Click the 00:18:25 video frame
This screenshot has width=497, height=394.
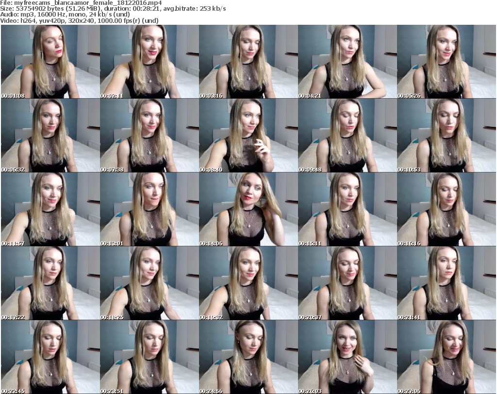149,283
